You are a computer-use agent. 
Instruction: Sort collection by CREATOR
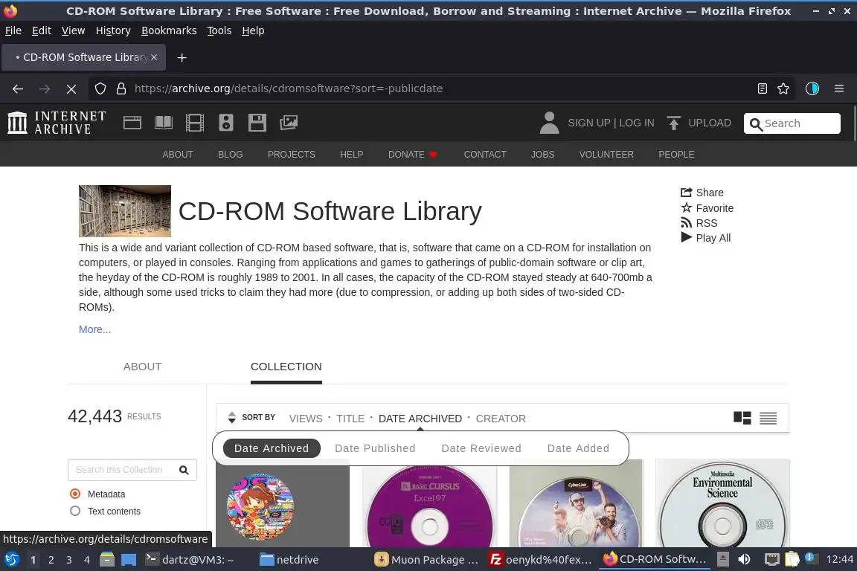[501, 419]
